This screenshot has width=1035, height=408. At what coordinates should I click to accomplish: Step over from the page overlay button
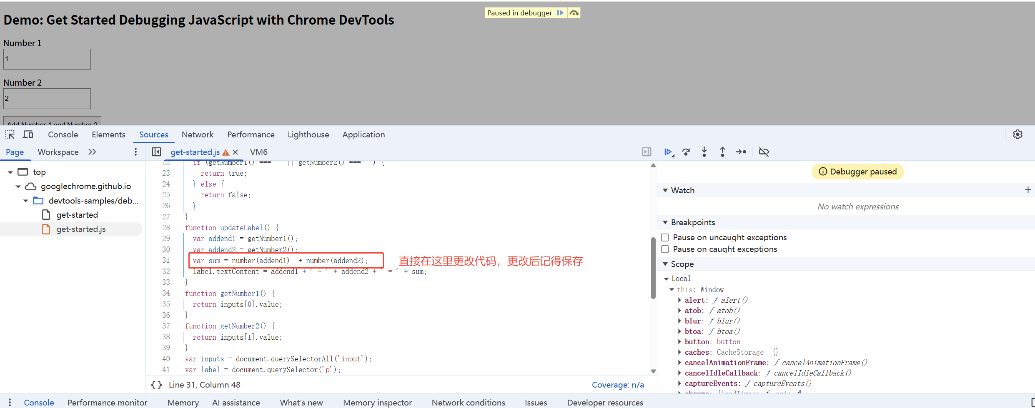pyautogui.click(x=574, y=13)
